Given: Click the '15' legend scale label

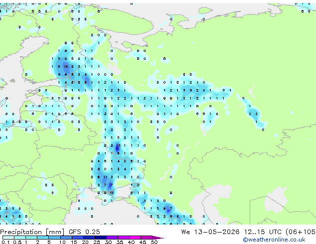Looking at the screenshot, I should [74, 242].
